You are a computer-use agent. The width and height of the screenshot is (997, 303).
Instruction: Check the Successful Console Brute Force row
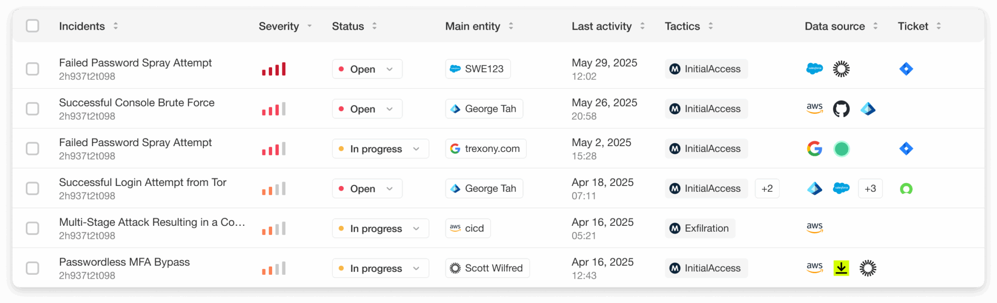33,109
